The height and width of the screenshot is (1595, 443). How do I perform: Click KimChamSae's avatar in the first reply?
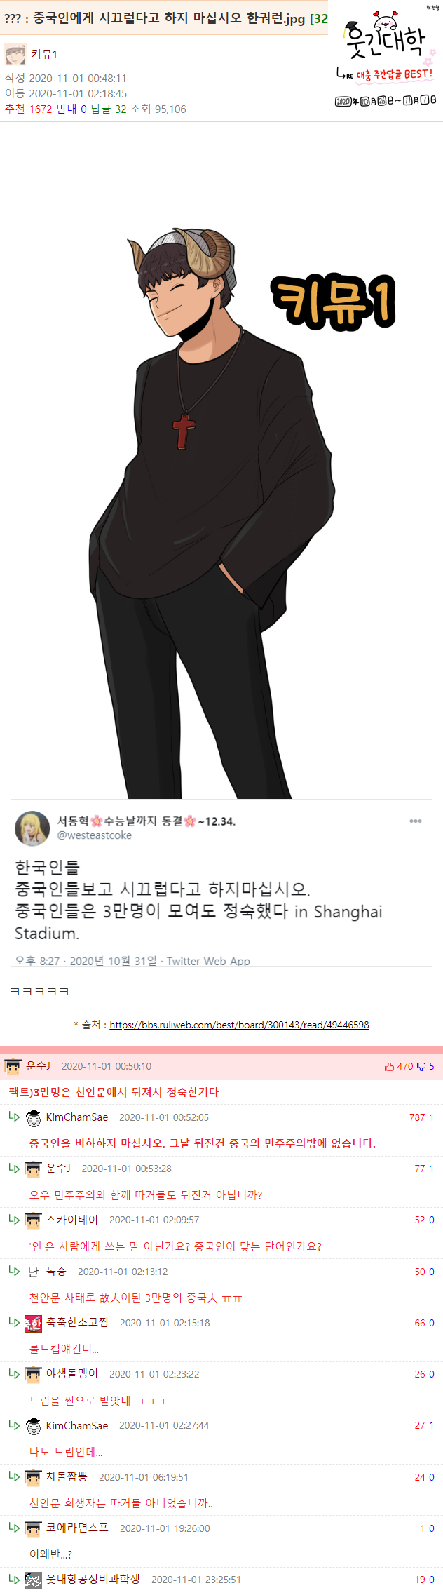[x=33, y=1118]
